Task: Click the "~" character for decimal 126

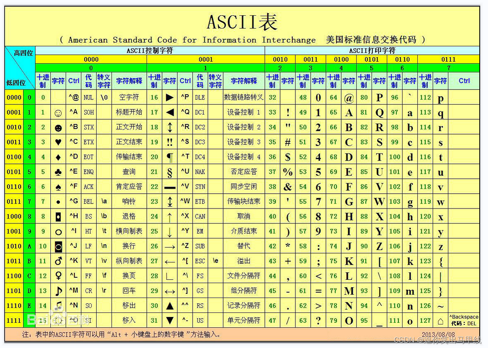Action: (440, 307)
